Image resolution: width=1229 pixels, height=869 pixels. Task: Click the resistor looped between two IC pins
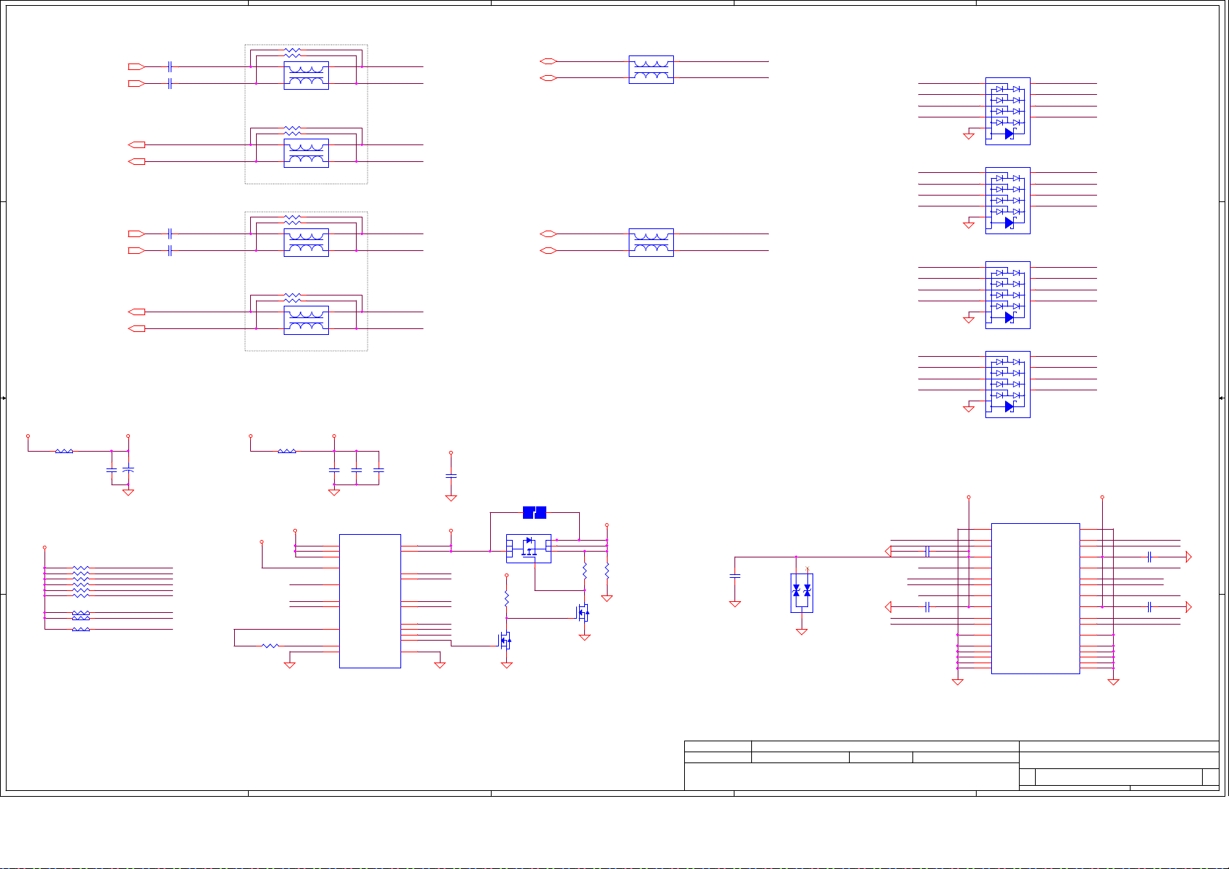coord(270,646)
